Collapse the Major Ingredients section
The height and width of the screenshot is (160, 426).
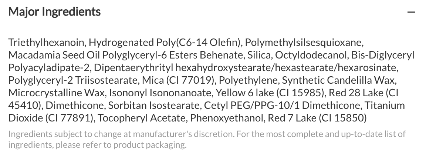point(411,12)
